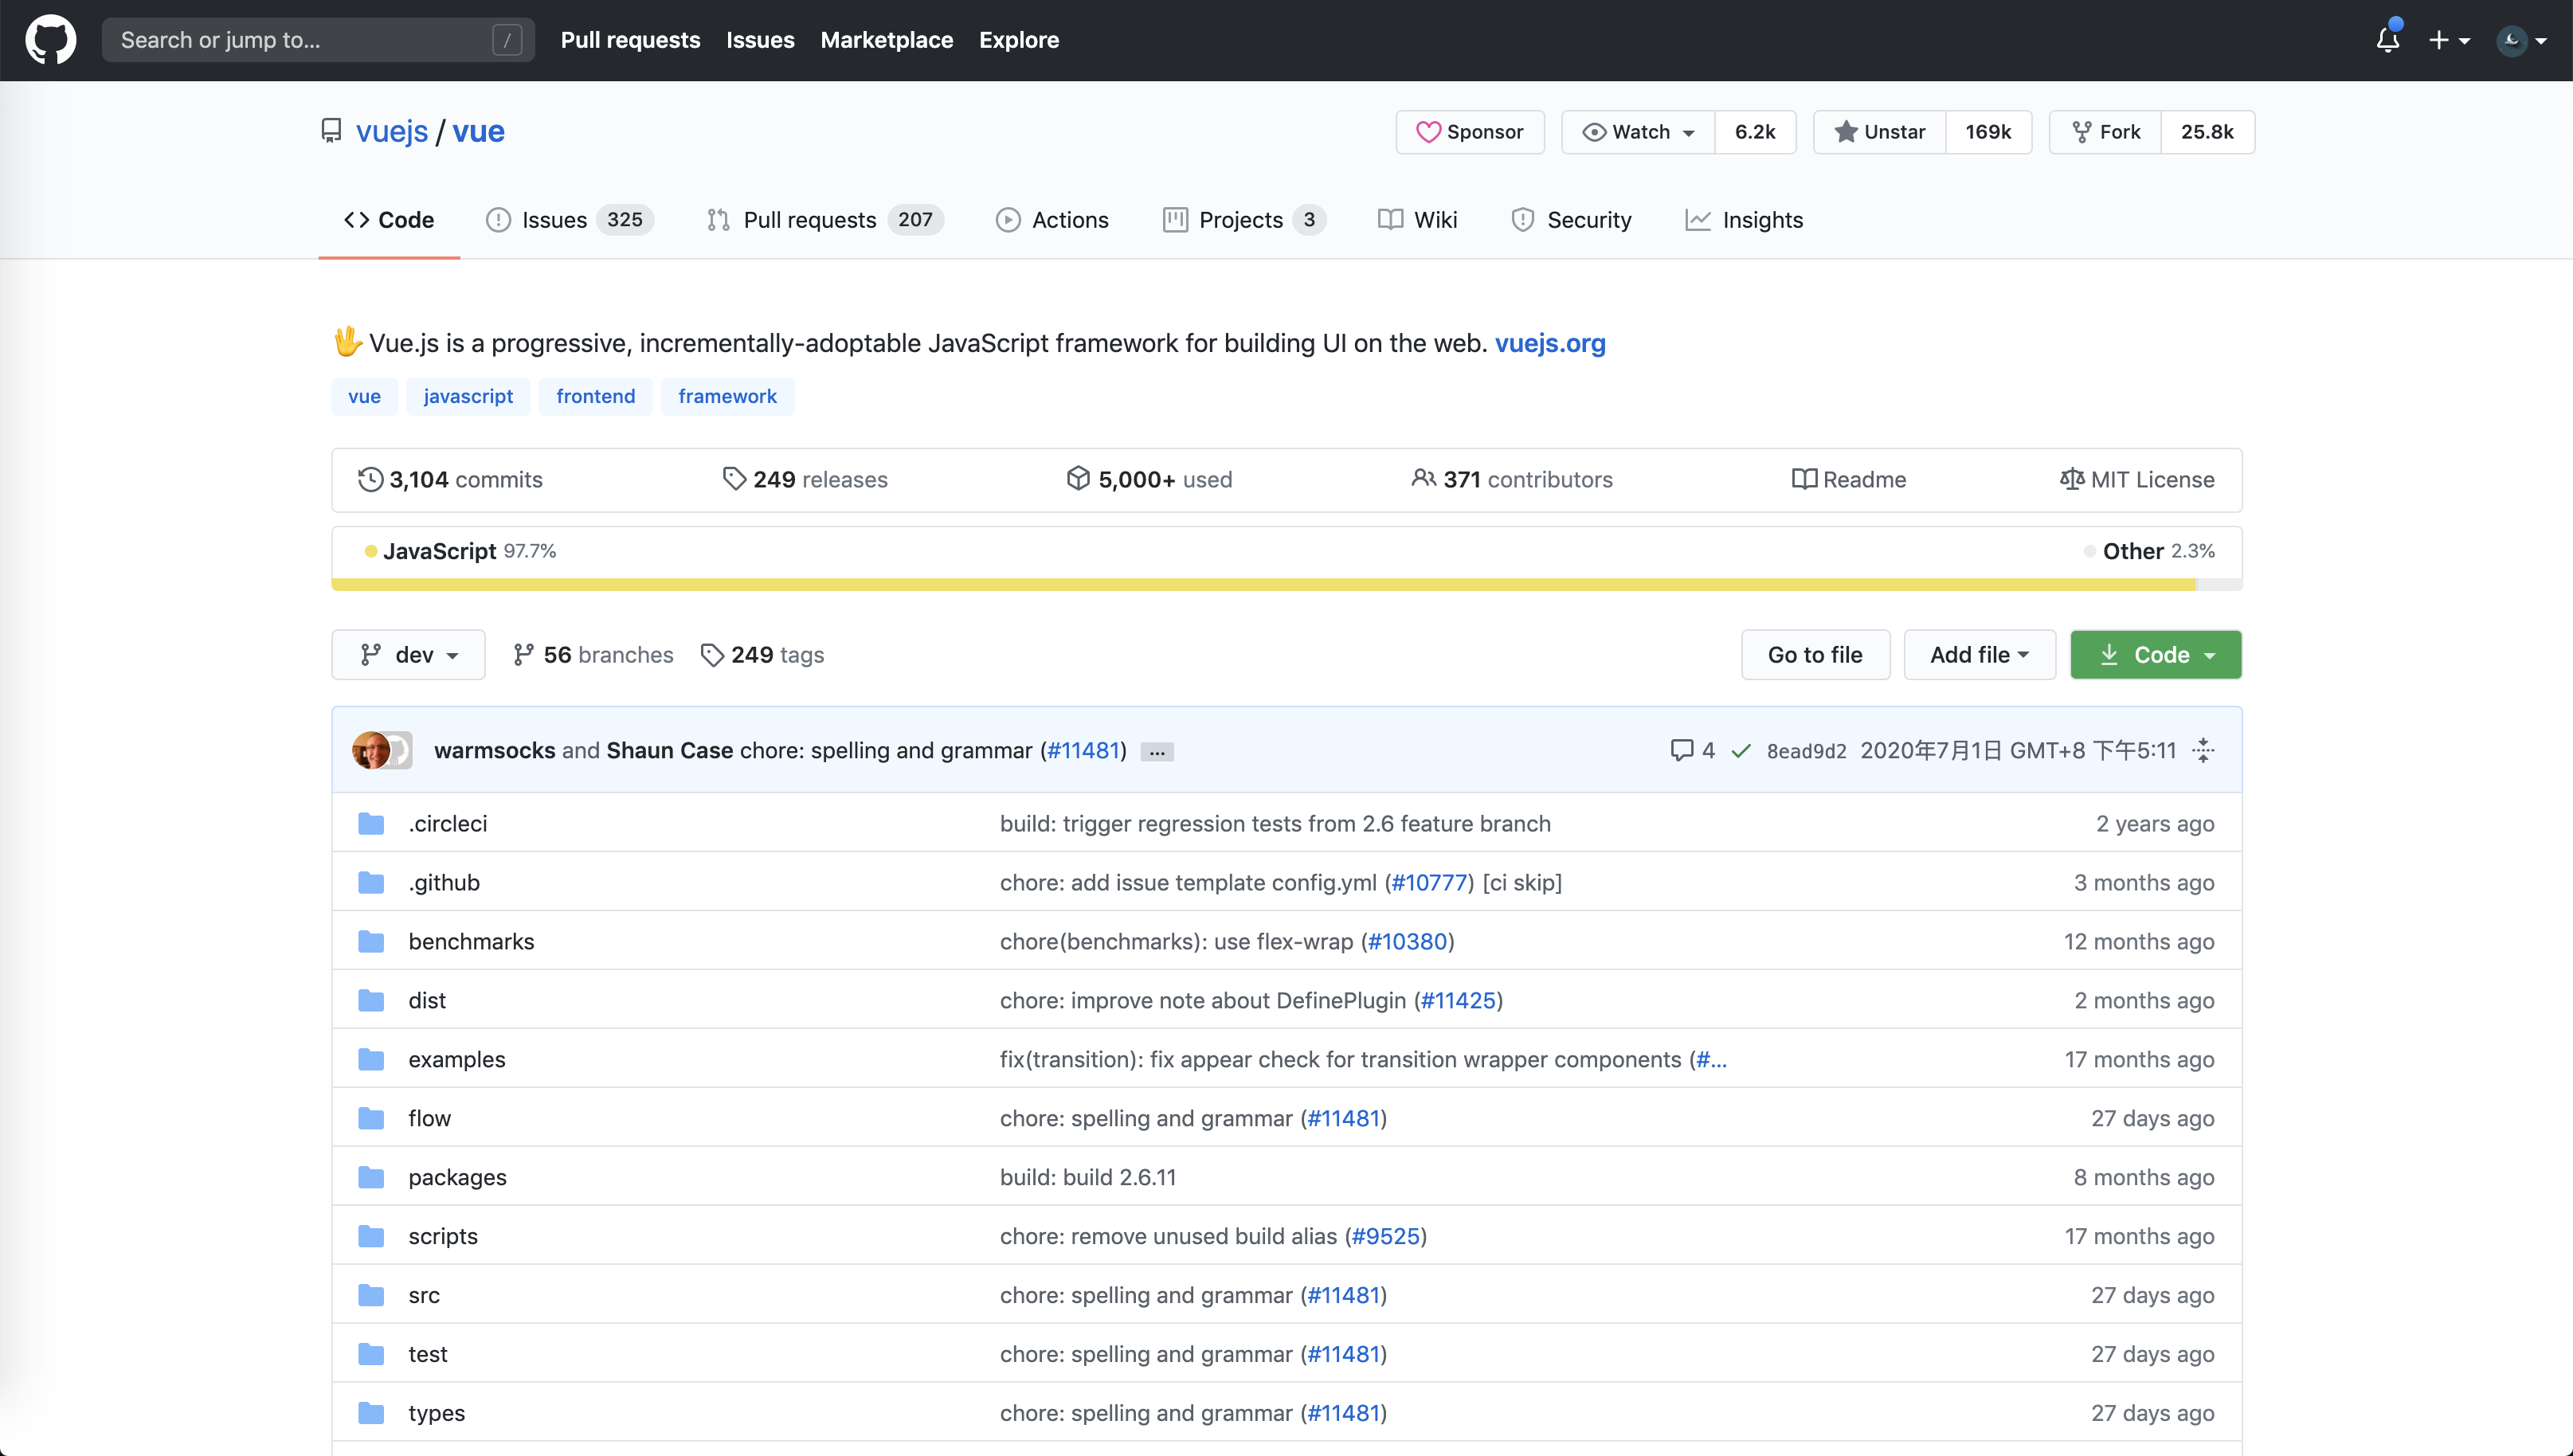Viewport: 2573px width, 1456px height.
Task: Click the frontend topic tag
Action: [x=595, y=396]
